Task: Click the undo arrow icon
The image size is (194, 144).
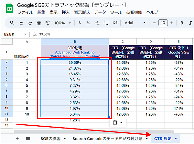Action: (x=22, y=23)
